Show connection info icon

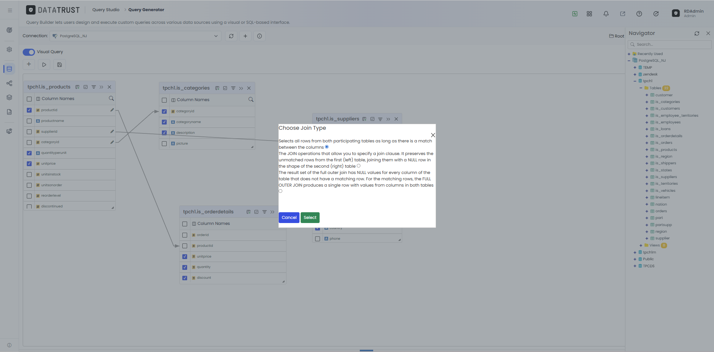tap(259, 36)
